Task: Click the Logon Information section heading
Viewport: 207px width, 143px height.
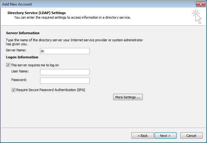Action: [22, 57]
